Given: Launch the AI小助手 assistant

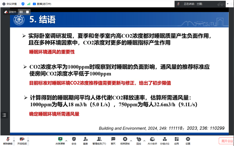Looking at the screenshot, I should coord(152,140).
